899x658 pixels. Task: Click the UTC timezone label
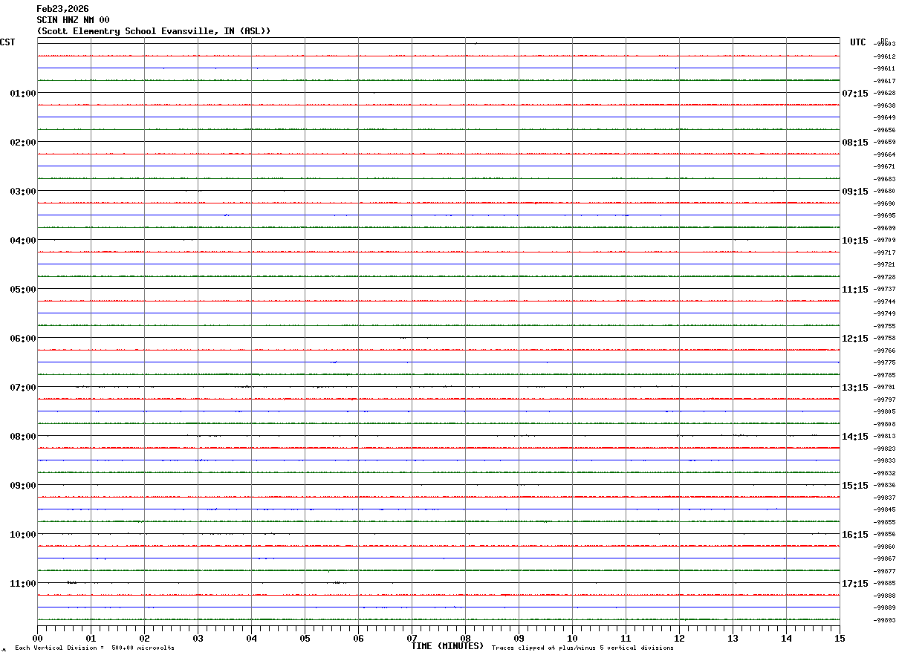(858, 42)
